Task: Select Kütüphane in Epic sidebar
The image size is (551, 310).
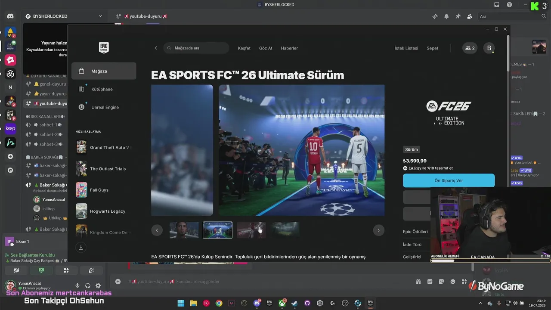Action: (104, 89)
